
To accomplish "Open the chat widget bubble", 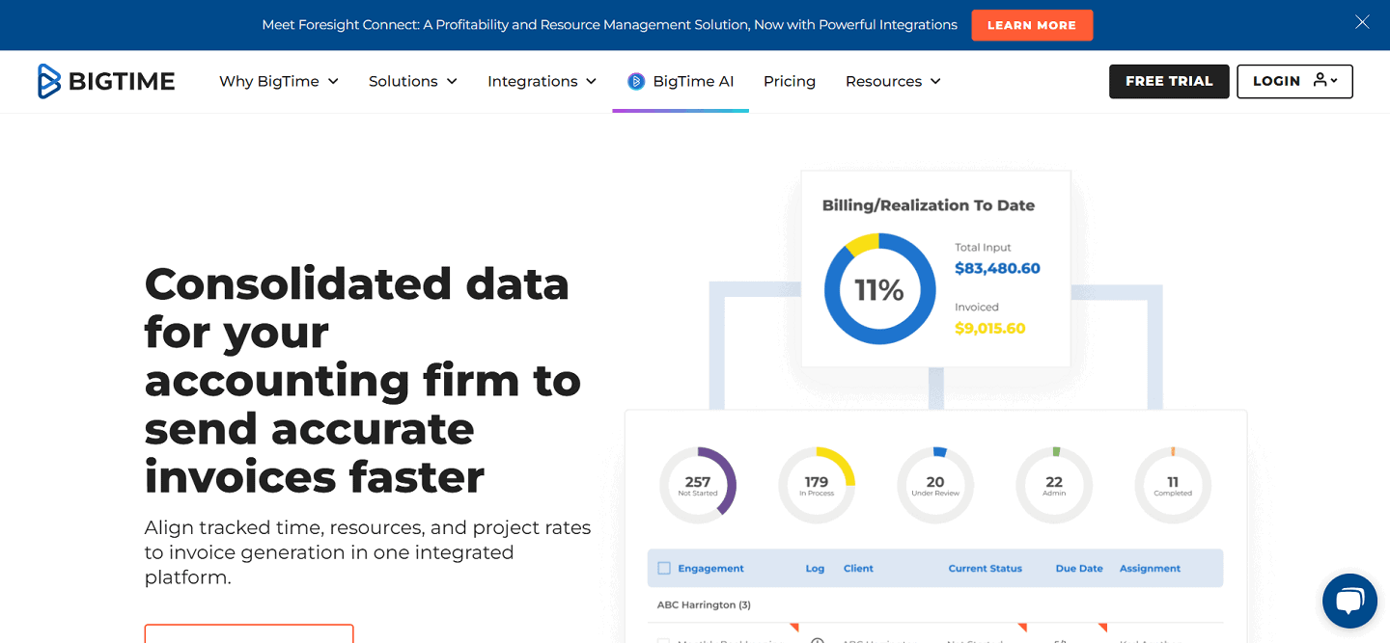I will (x=1348, y=600).
